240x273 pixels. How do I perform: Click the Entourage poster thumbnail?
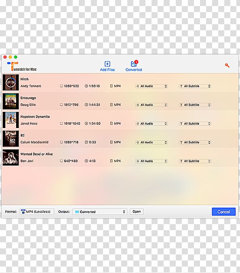(x=11, y=101)
